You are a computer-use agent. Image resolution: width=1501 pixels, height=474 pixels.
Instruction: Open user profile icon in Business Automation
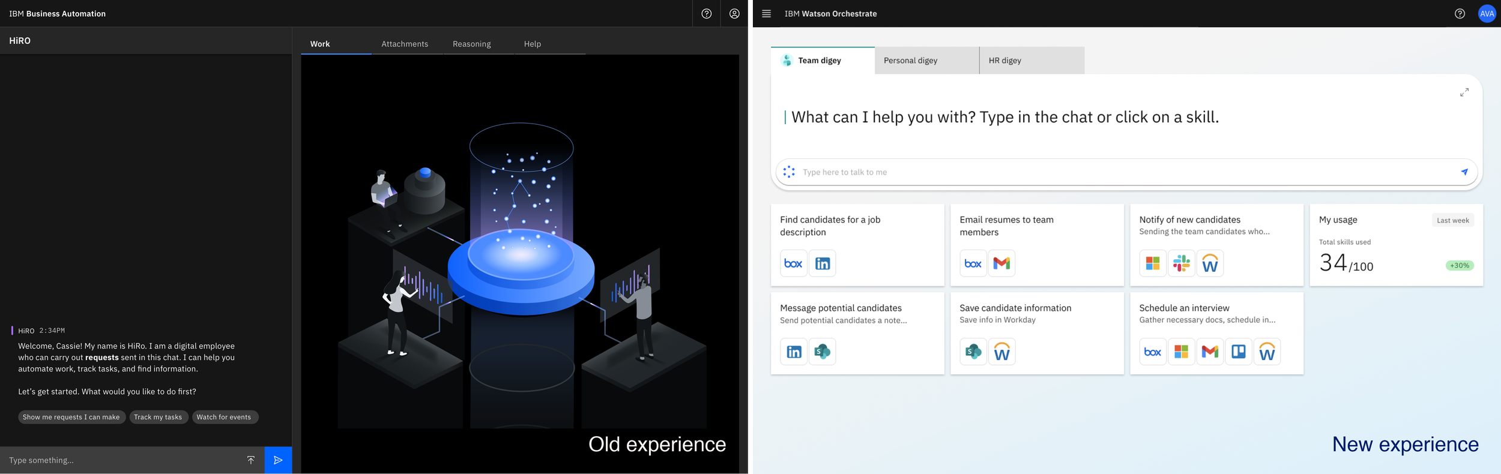coord(734,13)
